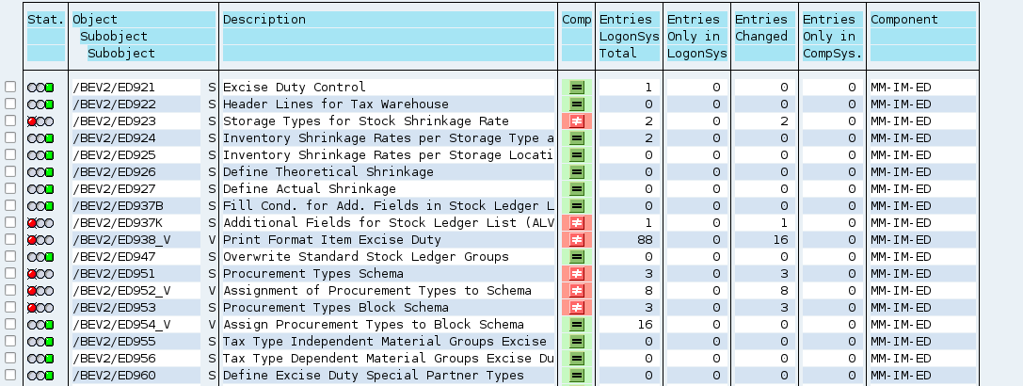Image resolution: width=1023 pixels, height=386 pixels.
Task: Click object name /BEV2/ED937B
Action: click(118, 206)
